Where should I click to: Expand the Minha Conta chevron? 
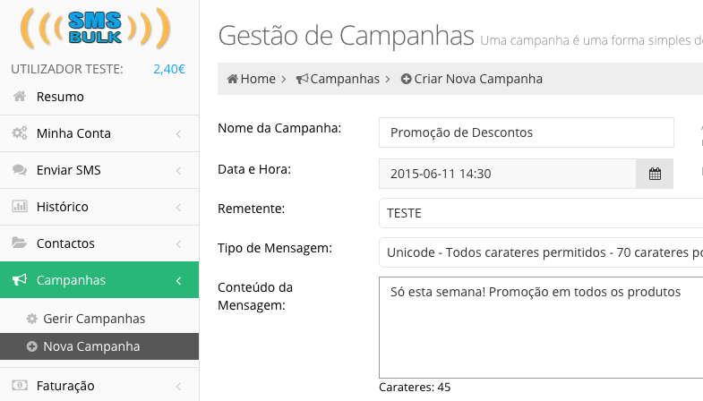pyautogui.click(x=178, y=133)
